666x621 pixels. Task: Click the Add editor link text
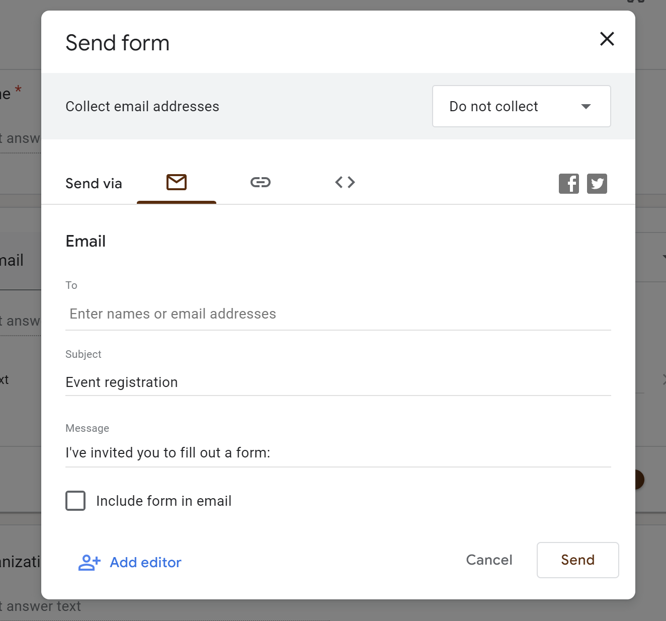(x=145, y=562)
